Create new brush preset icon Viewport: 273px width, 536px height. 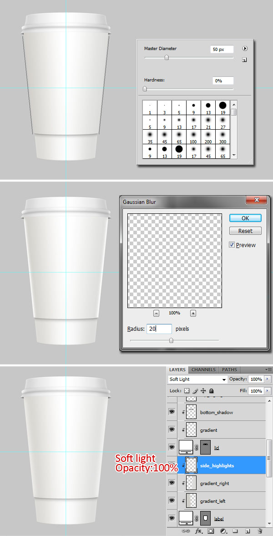[x=244, y=60]
